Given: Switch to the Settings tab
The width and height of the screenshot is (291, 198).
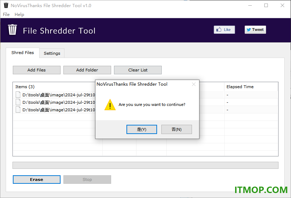Looking at the screenshot, I should click(52, 53).
